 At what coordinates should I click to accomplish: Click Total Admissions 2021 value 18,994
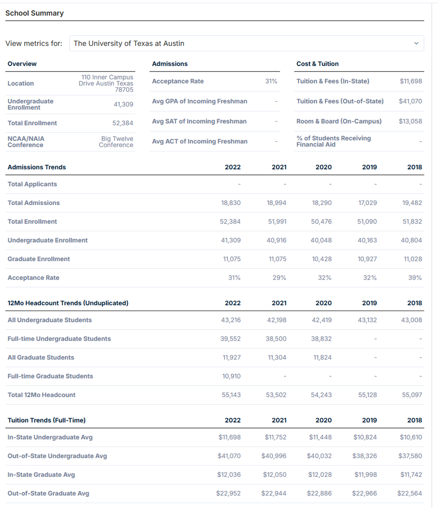point(276,203)
